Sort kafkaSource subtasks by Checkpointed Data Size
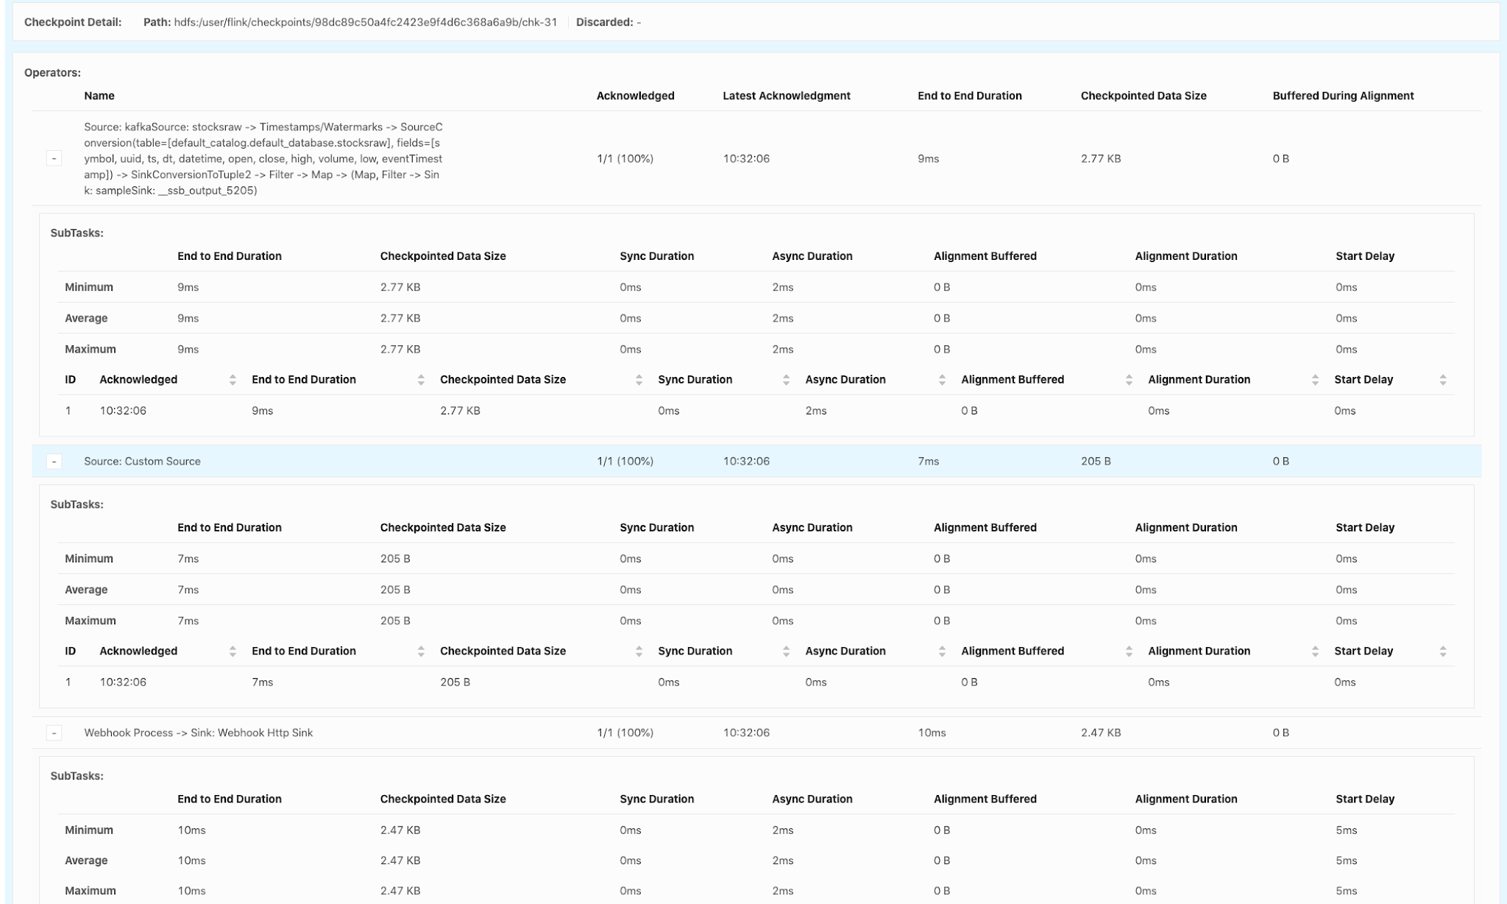The height and width of the screenshot is (904, 1507). (639, 380)
